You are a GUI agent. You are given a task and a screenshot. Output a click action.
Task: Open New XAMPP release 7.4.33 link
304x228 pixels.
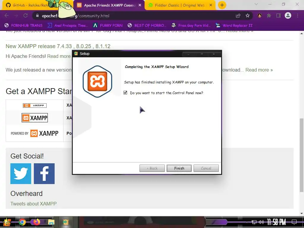58,46
